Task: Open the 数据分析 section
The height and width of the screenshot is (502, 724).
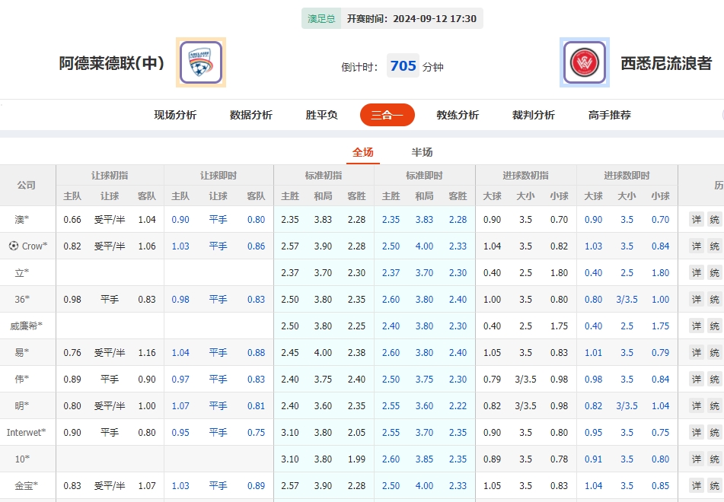Action: (x=248, y=115)
